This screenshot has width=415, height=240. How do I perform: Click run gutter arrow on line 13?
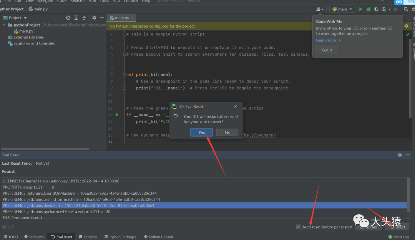(x=117, y=115)
